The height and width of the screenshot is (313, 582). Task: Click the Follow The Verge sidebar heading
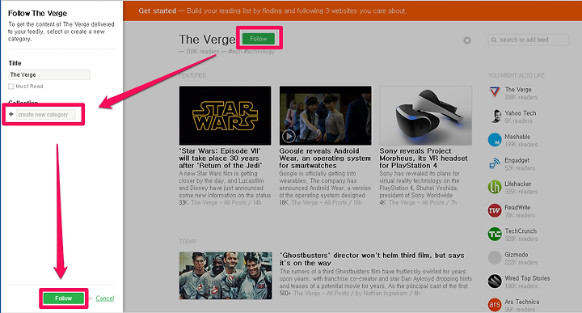point(37,14)
